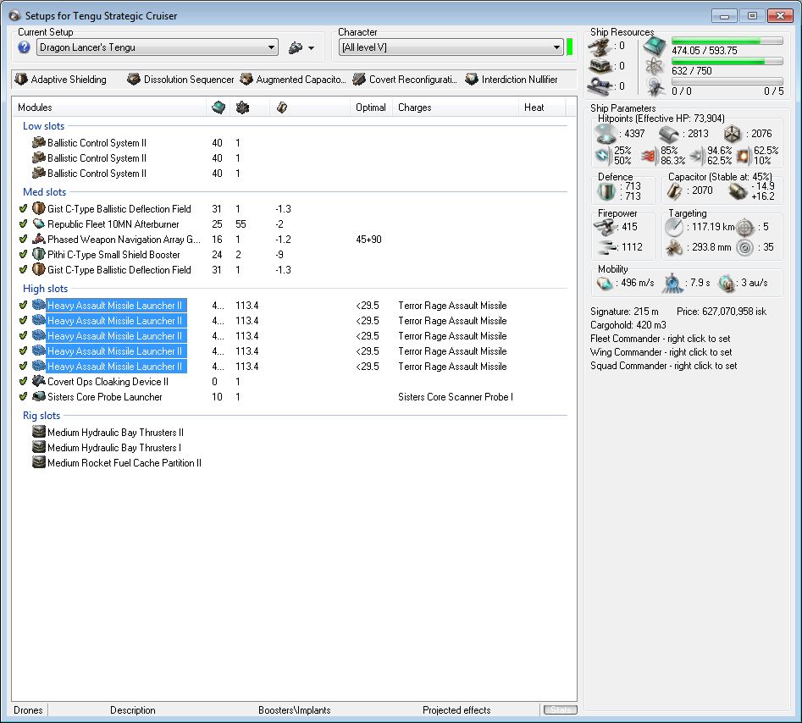
Task: Click Fleet Commander right click to set
Action: pos(660,339)
